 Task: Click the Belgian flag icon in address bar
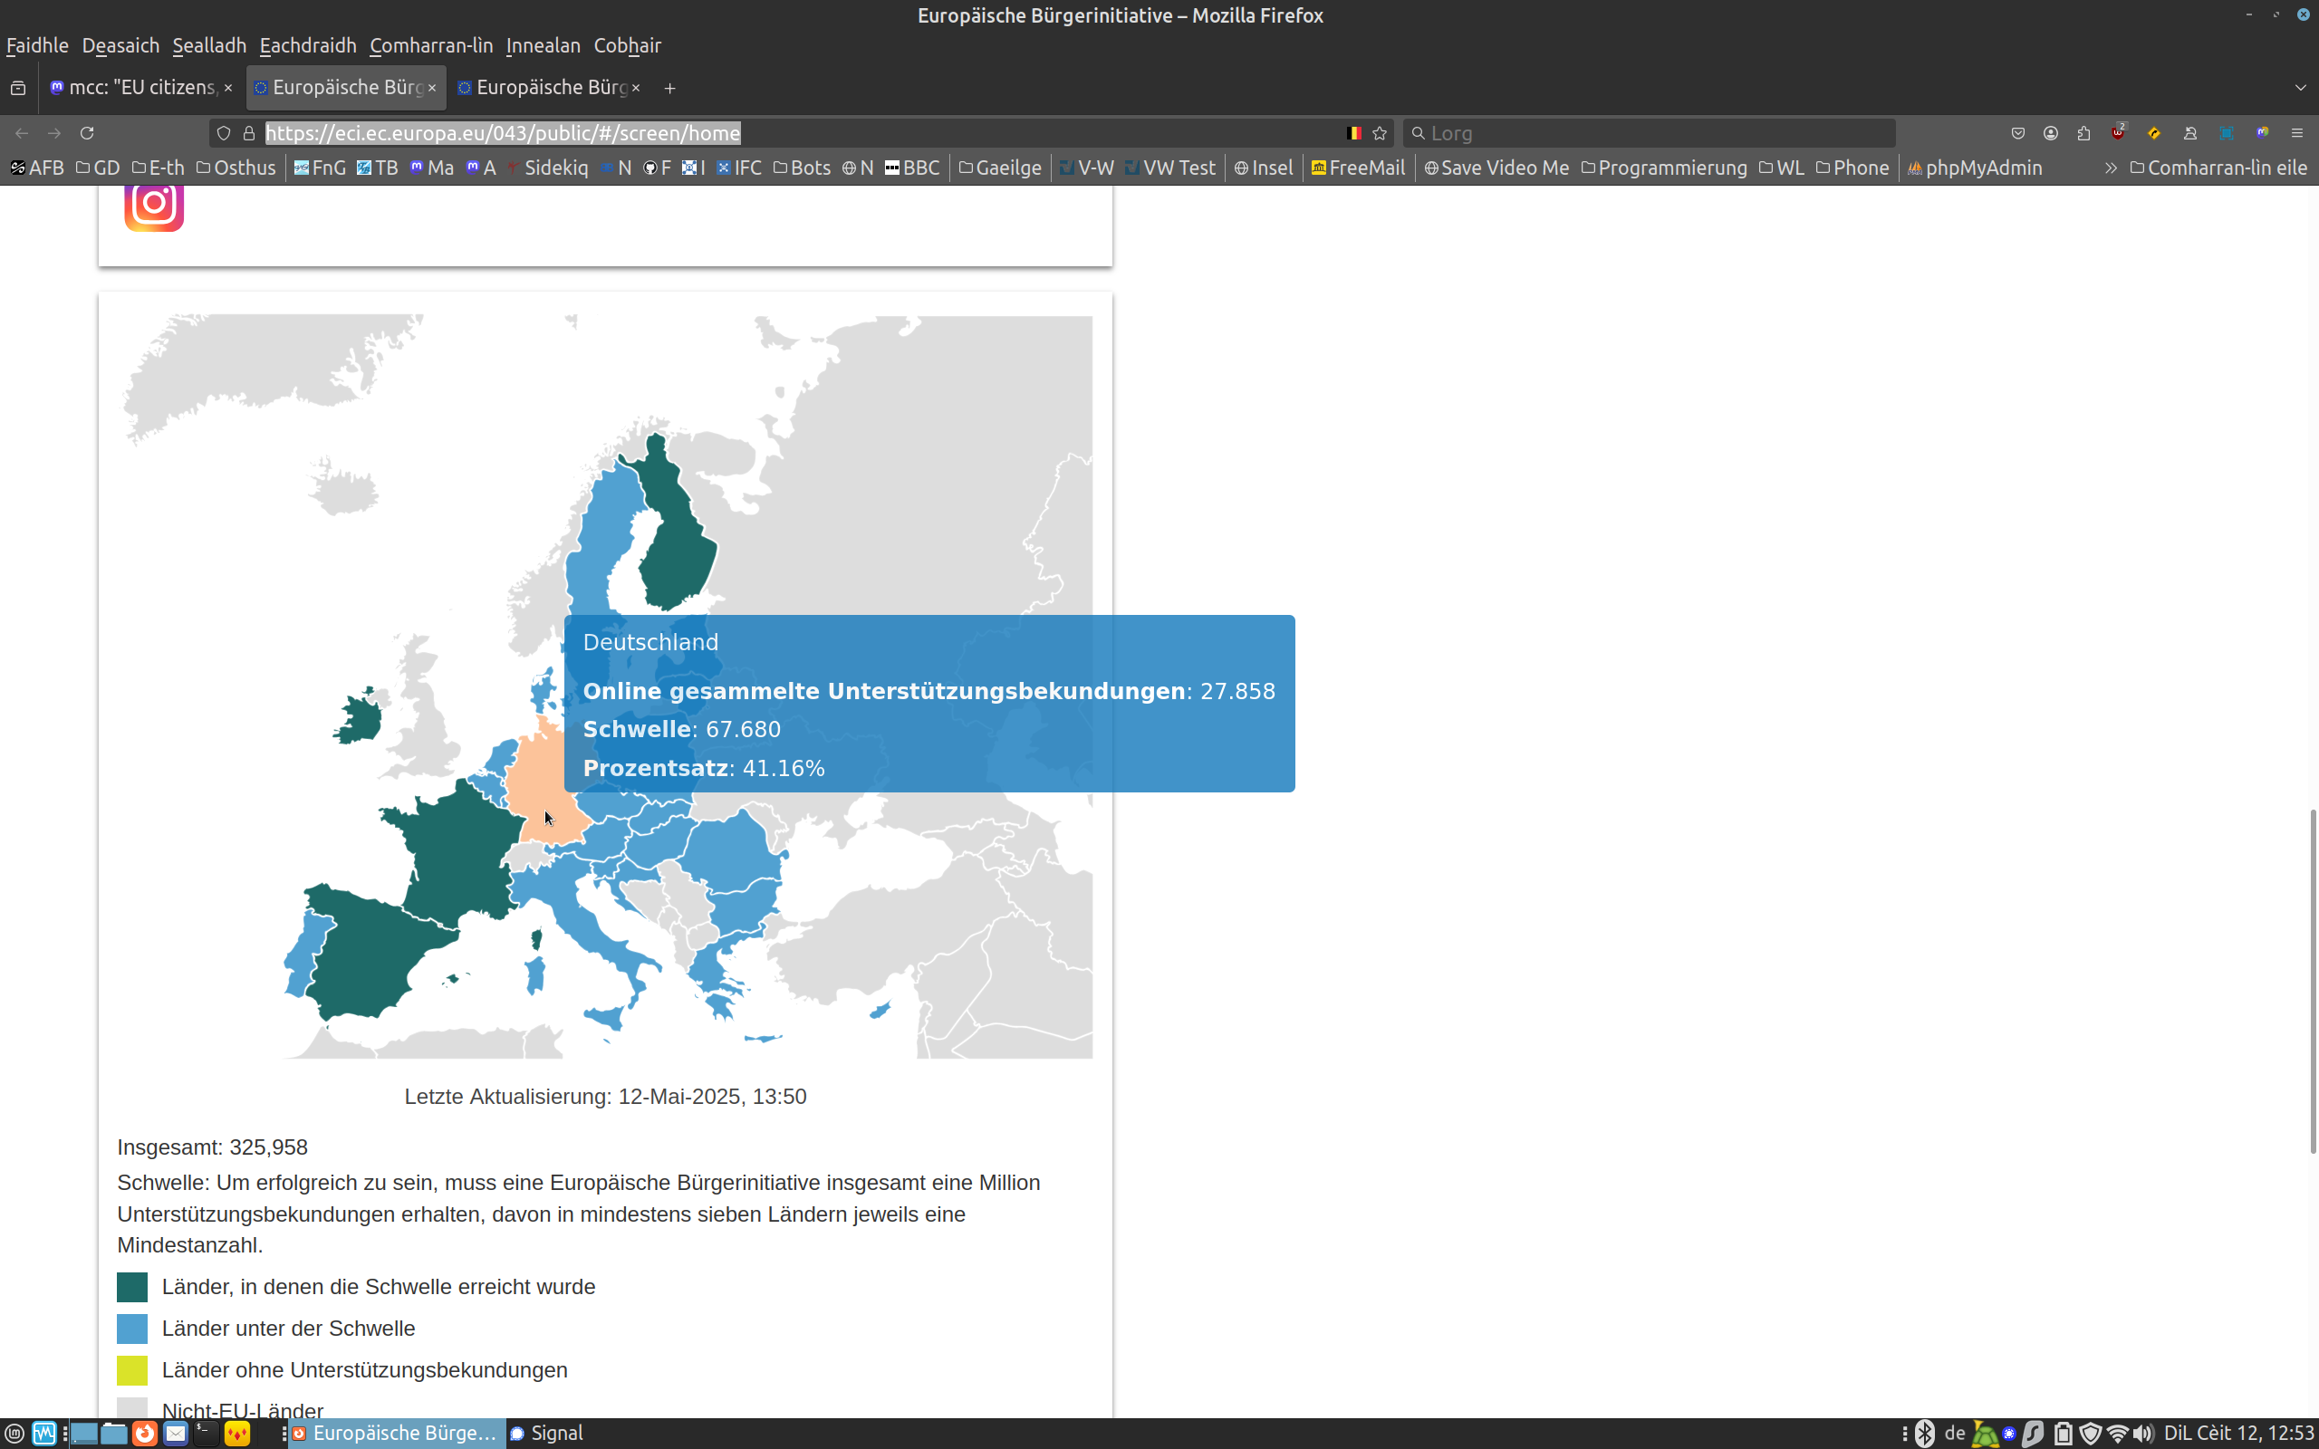(1354, 133)
